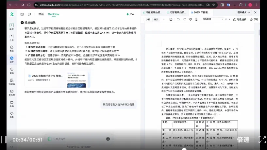
Task: Switch to the GenFlow tab
Action: [54, 14]
